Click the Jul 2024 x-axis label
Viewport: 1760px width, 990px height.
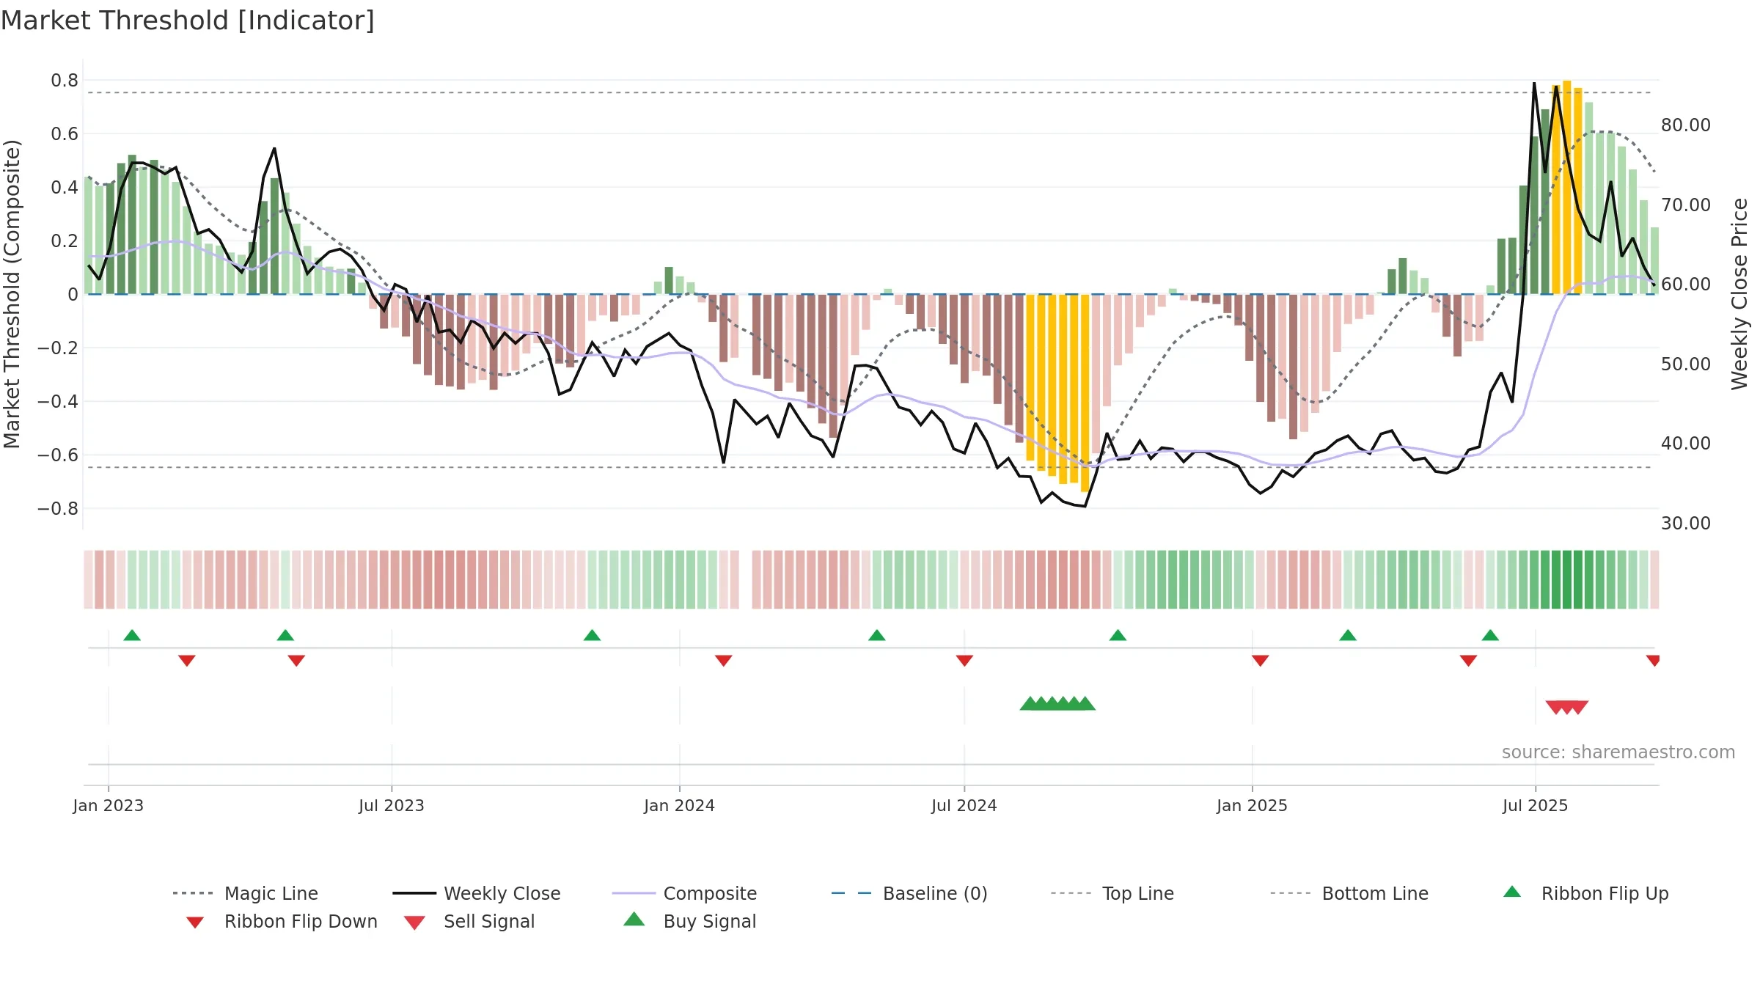[964, 805]
